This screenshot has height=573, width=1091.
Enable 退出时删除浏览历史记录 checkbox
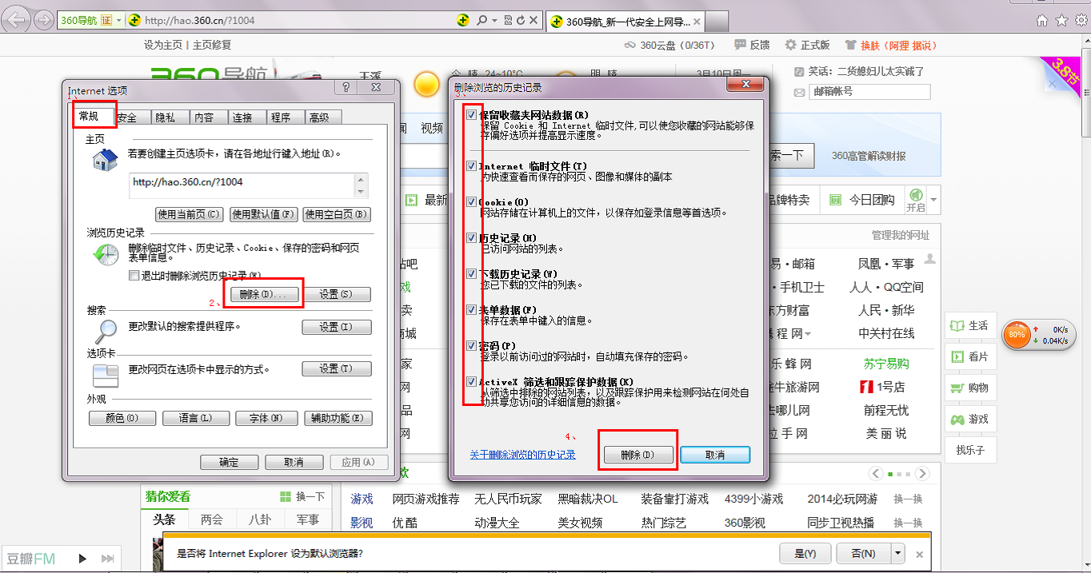(134, 276)
